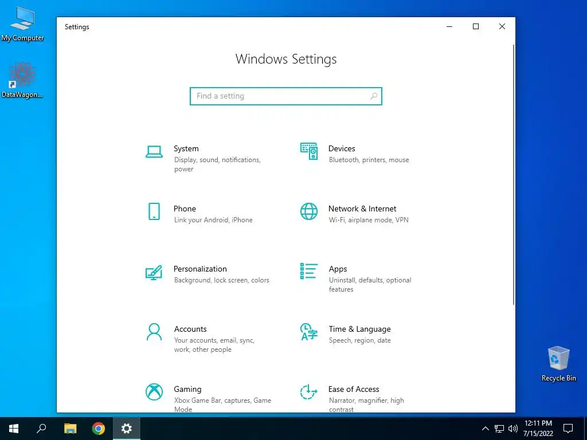The width and height of the screenshot is (587, 440).
Task: Select the Apps heading
Action: point(338,269)
